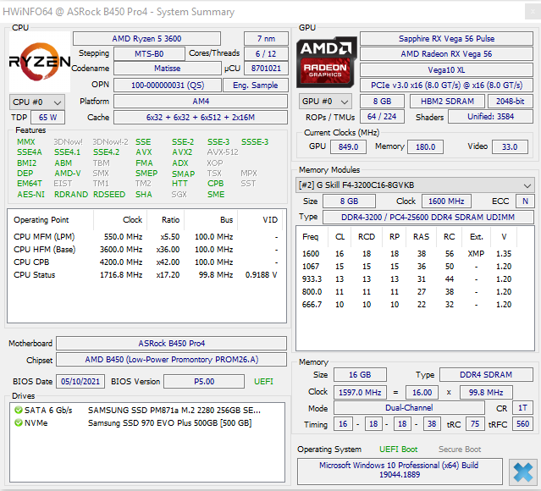Click the 2048-bit bus width field
Viewport: 541px width, 491px height.
tap(510, 101)
